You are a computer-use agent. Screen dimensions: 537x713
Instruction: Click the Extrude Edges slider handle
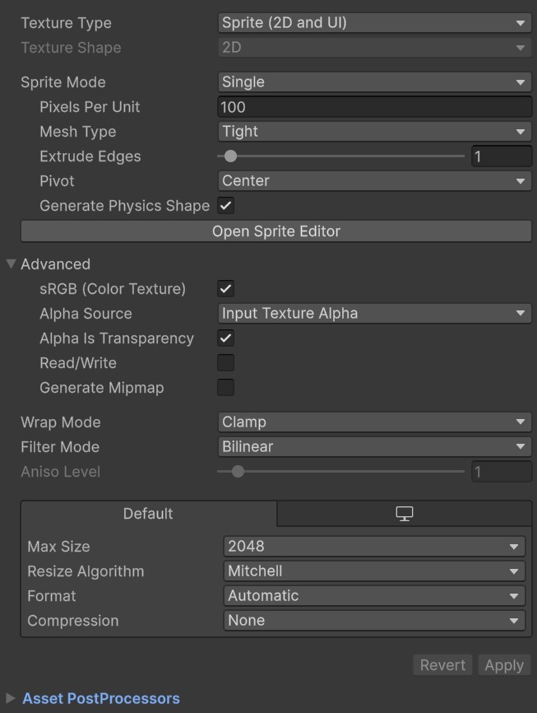coord(231,156)
